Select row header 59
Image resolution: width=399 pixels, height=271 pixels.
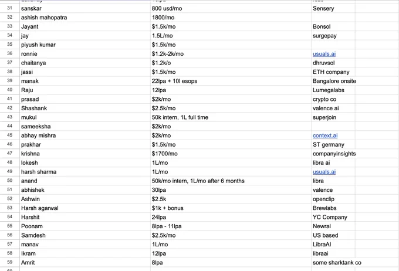9,263
